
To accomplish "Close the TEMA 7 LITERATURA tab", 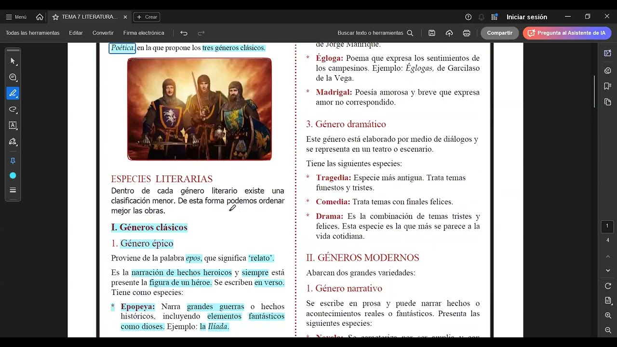I will (x=125, y=17).
